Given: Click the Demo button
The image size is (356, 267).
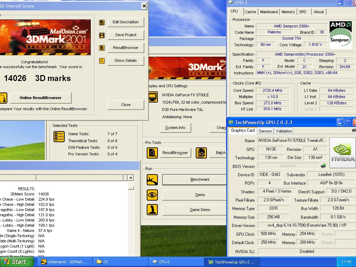Looking at the screenshot, I should coord(194,195).
